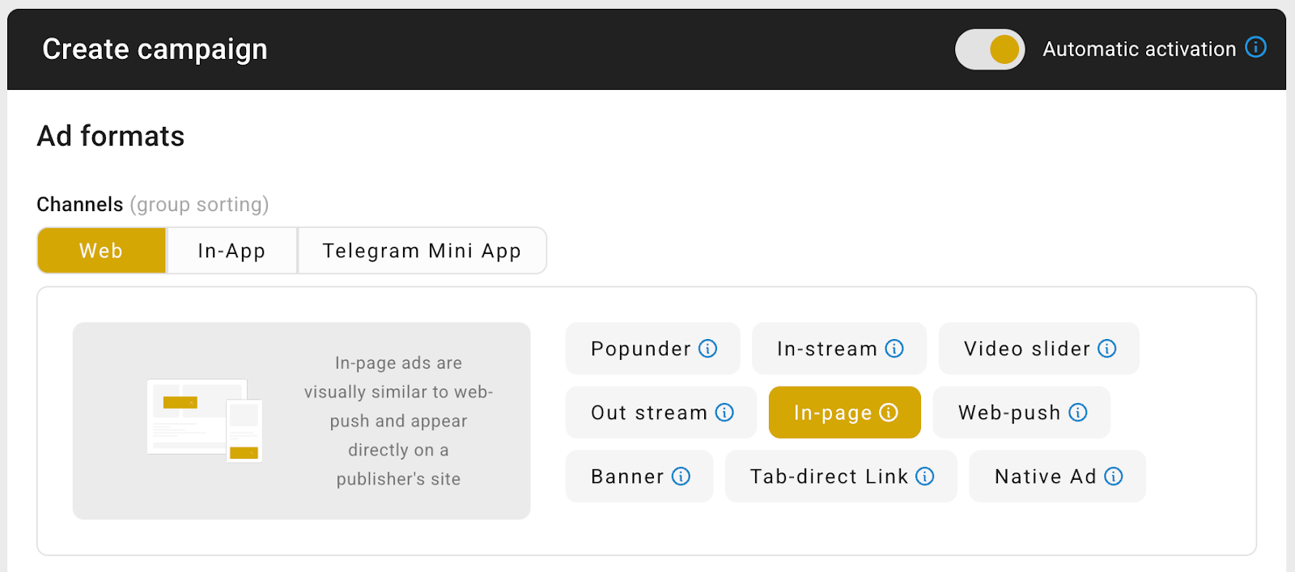This screenshot has width=1295, height=572.
Task: Click the Native Ad info icon
Action: (x=1114, y=477)
